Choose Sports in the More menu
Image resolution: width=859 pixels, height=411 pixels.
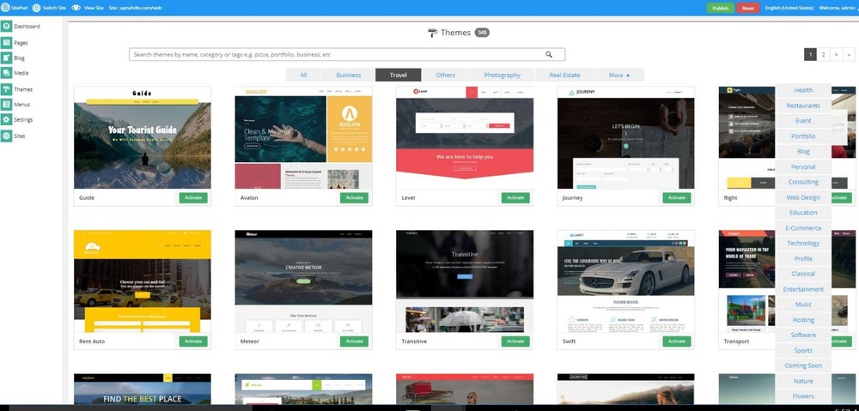pyautogui.click(x=803, y=350)
